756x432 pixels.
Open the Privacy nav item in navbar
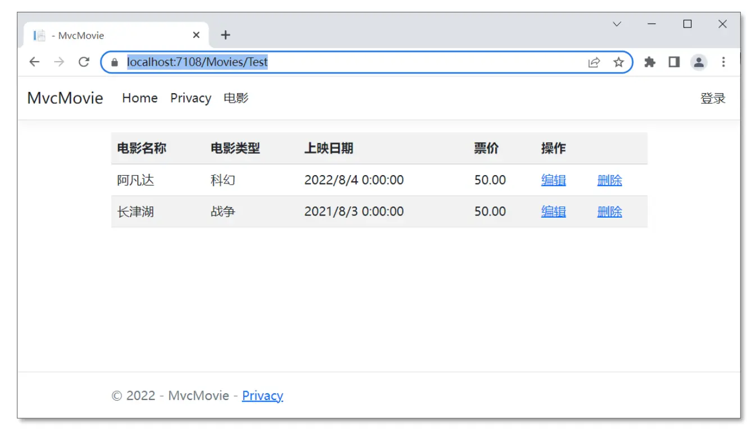click(x=191, y=98)
